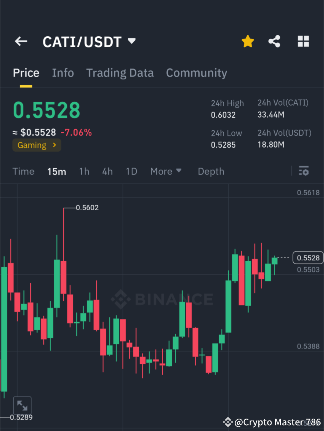Switch to the Info tab
The image size is (324, 431).
click(63, 73)
